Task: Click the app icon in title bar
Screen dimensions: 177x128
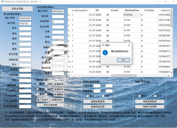Action: (x=2, y=2)
